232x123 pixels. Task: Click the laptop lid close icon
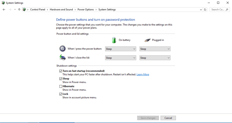pyautogui.click(x=62, y=57)
